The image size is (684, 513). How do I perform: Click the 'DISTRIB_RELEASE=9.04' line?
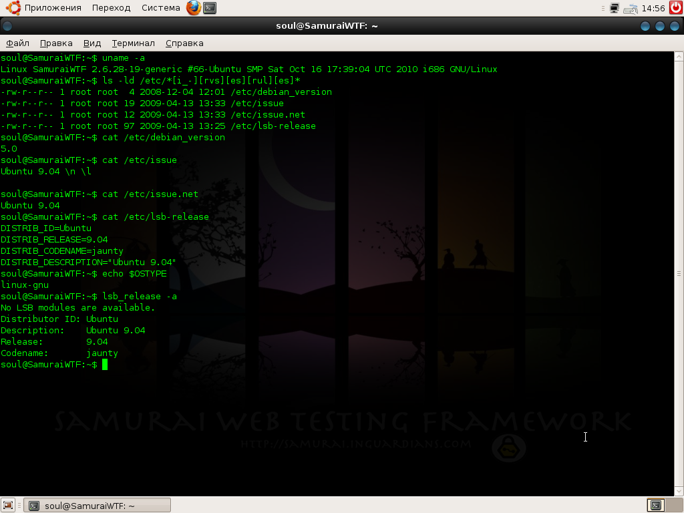pyautogui.click(x=54, y=240)
